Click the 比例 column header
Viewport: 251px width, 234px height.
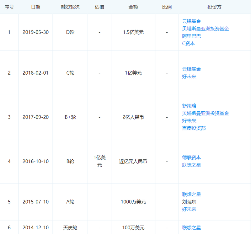point(167,7)
